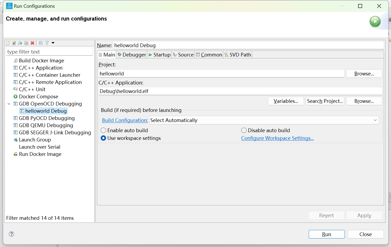Click the new launch configuration icon
The height and width of the screenshot is (247, 391).
coord(8,43)
